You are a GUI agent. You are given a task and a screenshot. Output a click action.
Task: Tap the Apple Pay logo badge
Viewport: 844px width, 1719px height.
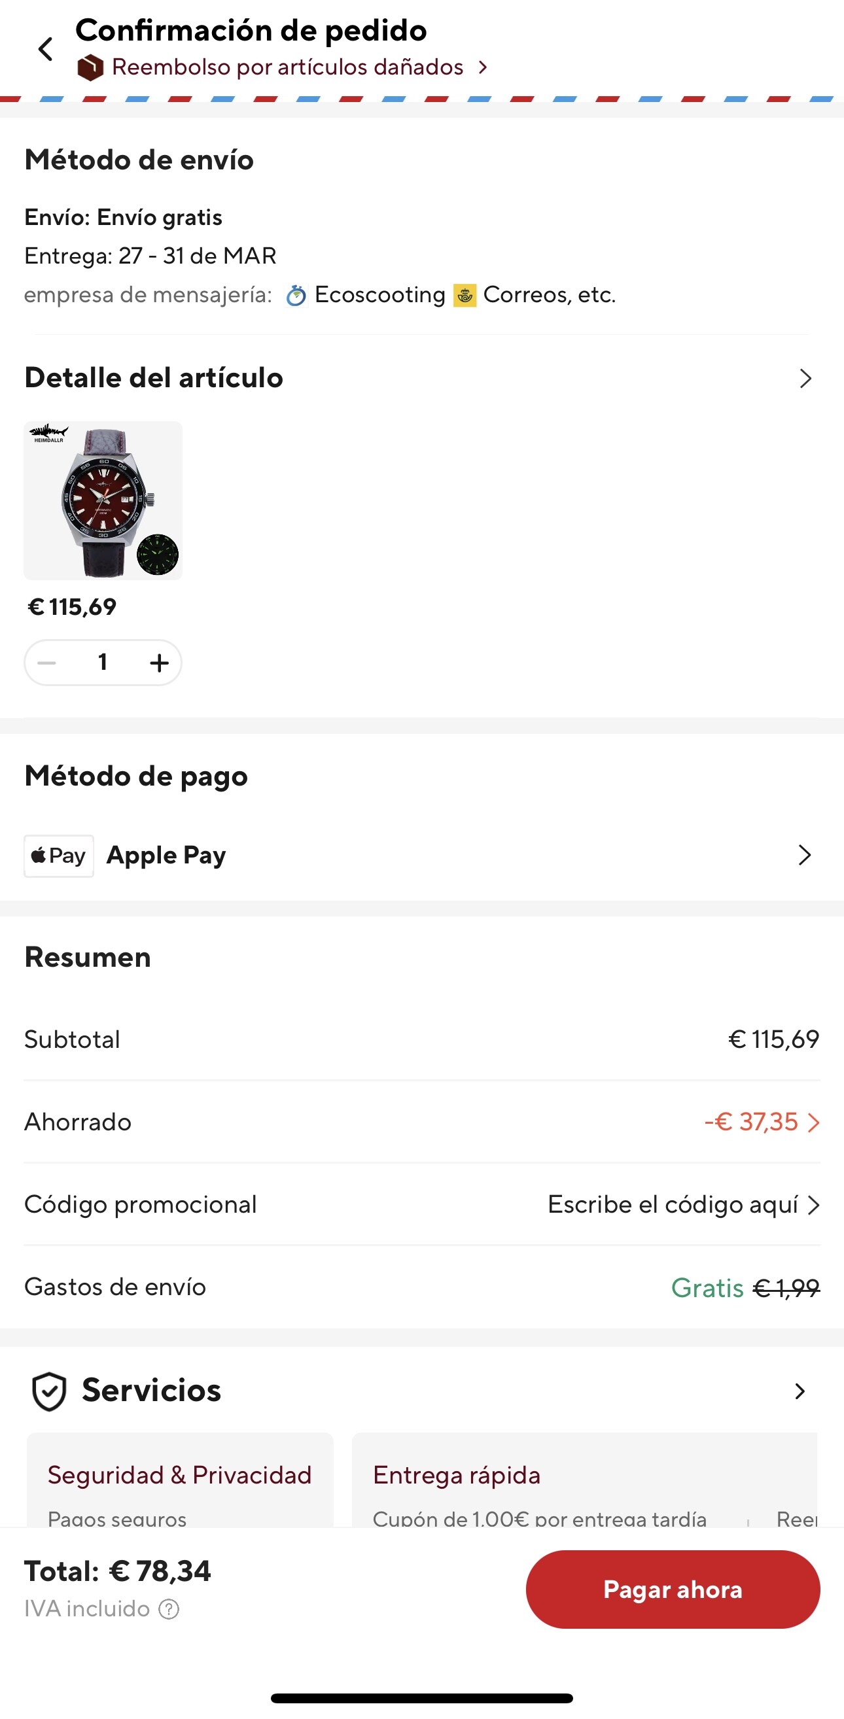pos(59,856)
